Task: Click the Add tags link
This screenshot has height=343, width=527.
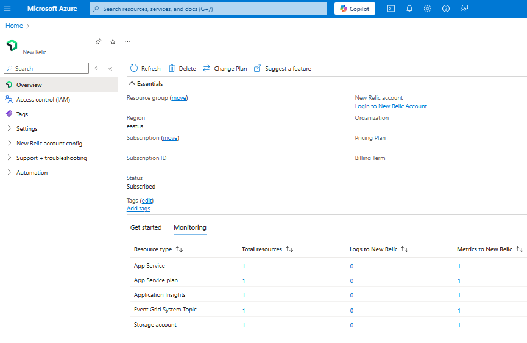Action: tap(138, 209)
